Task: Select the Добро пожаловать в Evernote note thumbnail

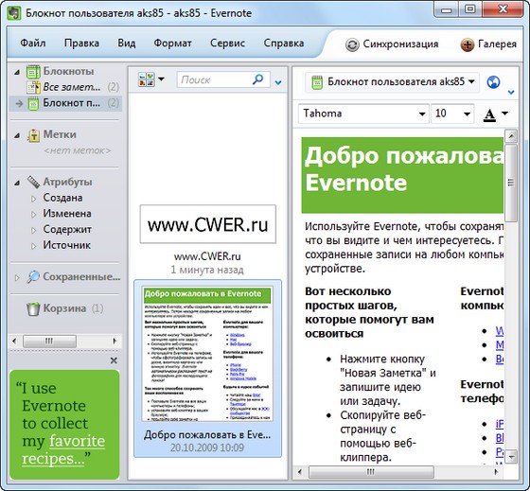Action: click(x=207, y=354)
